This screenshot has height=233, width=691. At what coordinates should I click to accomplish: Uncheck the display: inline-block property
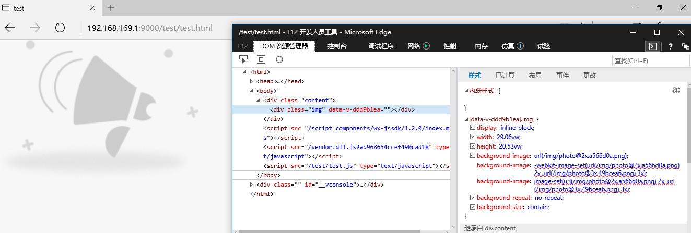[x=473, y=128]
